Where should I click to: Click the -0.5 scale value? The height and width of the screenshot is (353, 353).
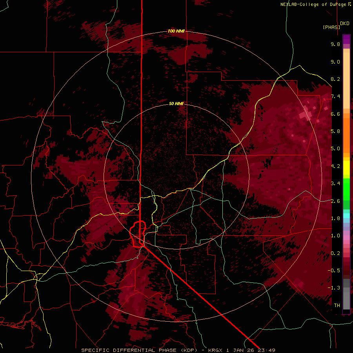334,271
